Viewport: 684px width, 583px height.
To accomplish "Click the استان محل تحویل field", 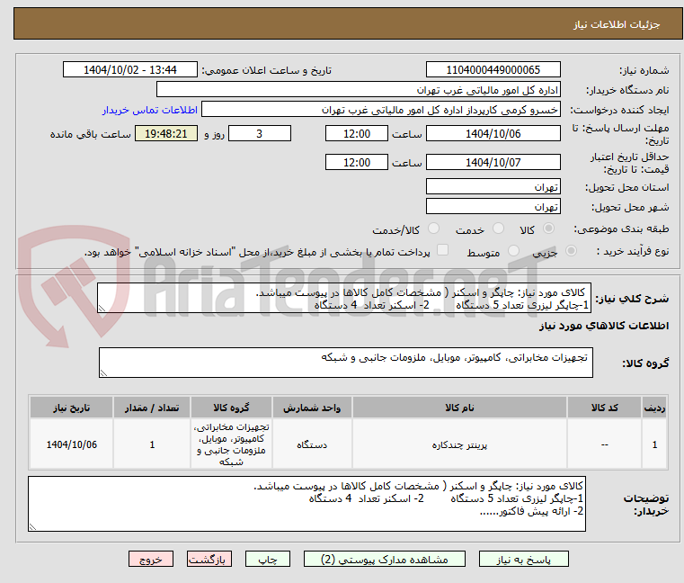I will point(493,187).
